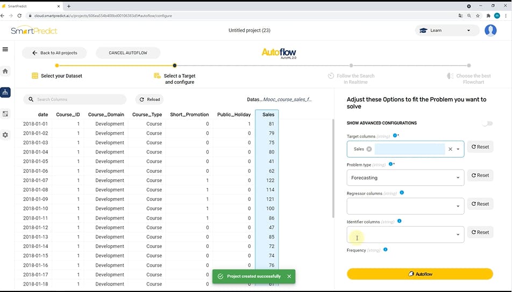Click the Reload columns button
This screenshot has height=292, width=512.
coord(150,99)
